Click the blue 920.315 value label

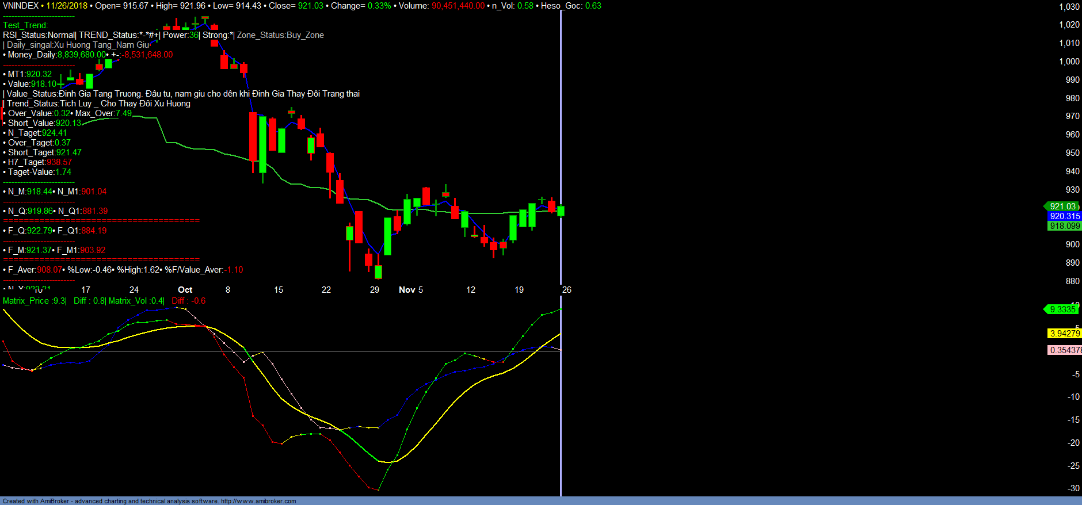1064,216
